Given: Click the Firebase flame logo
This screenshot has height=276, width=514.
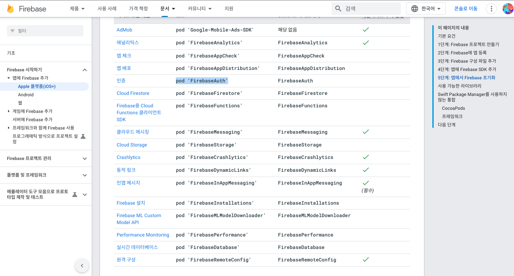Looking at the screenshot, I should pyautogui.click(x=11, y=8).
